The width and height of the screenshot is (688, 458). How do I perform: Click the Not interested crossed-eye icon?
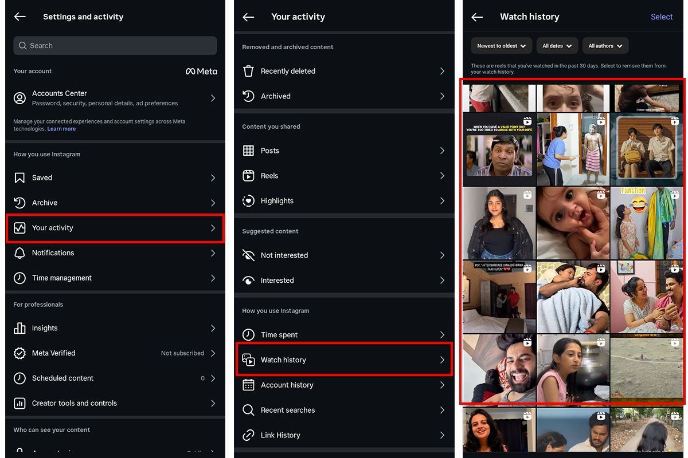pyautogui.click(x=248, y=255)
